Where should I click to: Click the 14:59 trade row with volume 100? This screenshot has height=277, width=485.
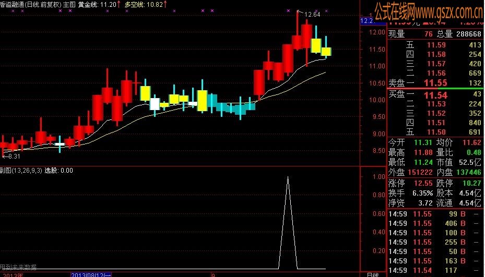click(435, 233)
